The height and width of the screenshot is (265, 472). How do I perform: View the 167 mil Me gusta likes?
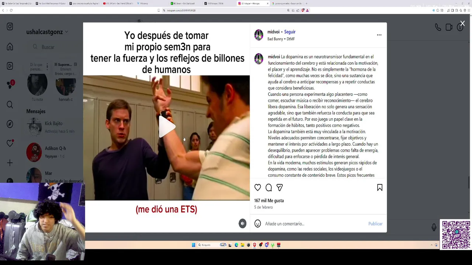point(269,201)
